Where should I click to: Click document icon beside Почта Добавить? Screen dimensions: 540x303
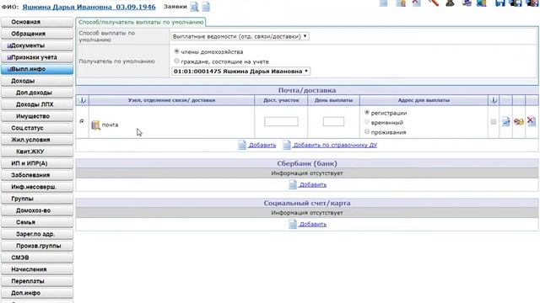pyautogui.click(x=242, y=145)
